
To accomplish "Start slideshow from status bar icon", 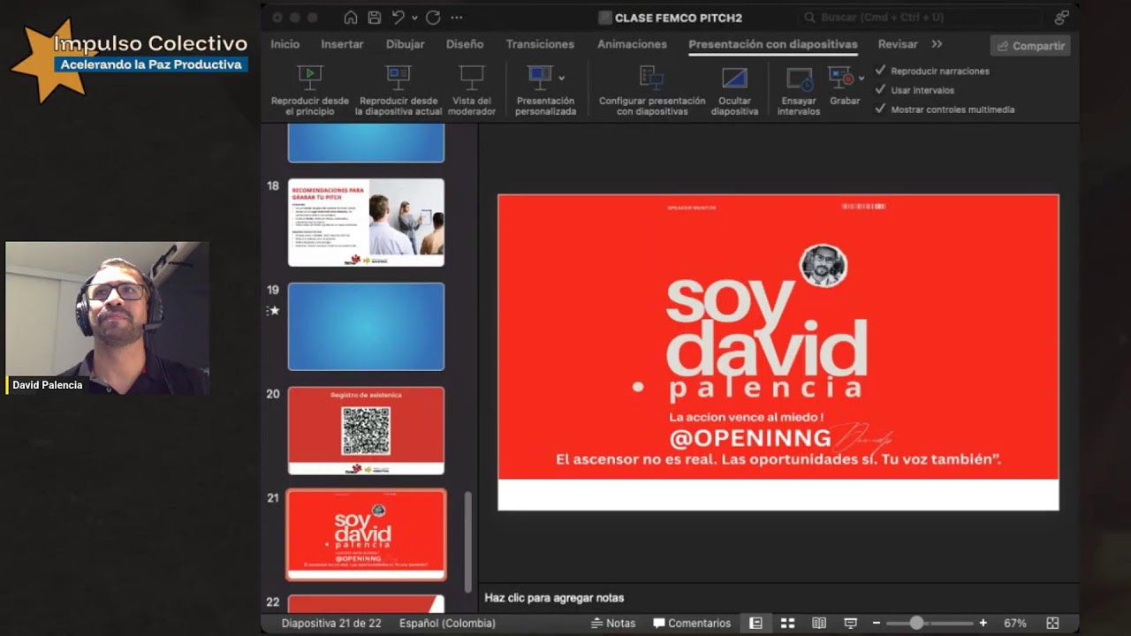I will click(850, 623).
